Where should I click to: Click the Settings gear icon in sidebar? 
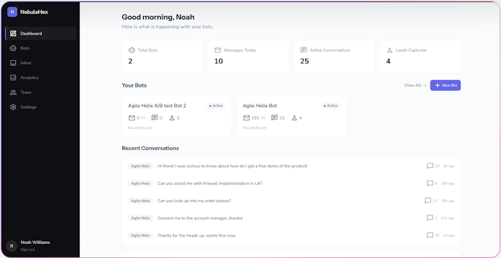[13, 107]
